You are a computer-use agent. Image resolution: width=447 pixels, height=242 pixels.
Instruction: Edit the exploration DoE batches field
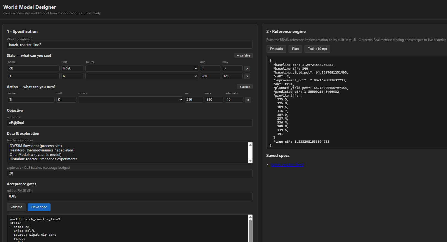point(130,173)
